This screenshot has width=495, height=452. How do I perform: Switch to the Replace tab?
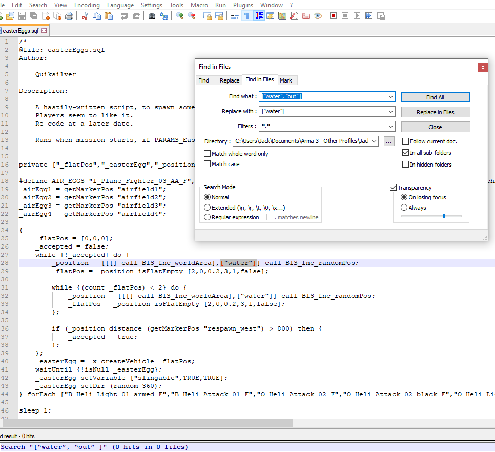pos(230,80)
